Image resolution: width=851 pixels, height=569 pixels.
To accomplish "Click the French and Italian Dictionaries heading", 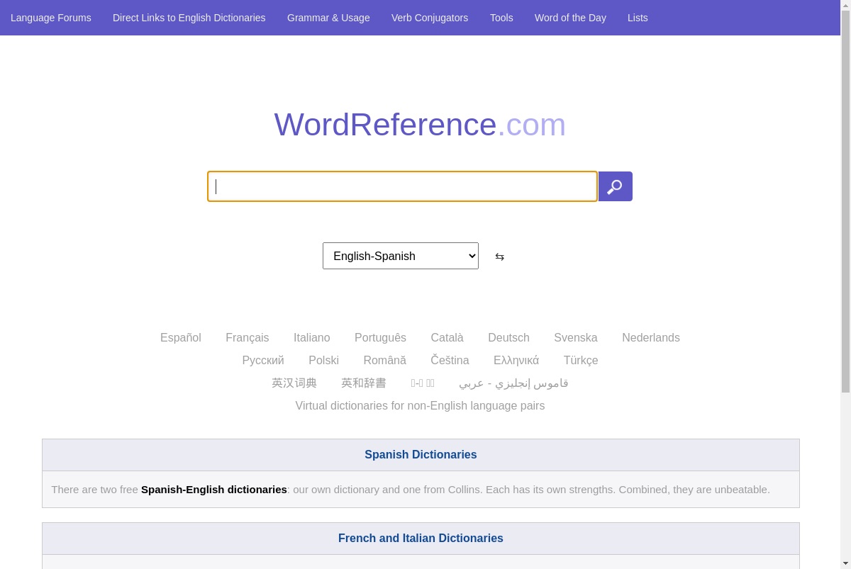I will 421,539.
